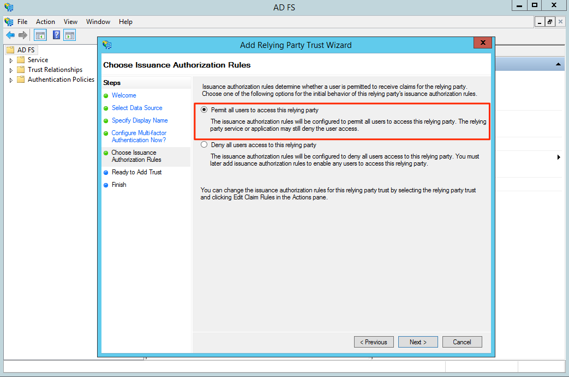This screenshot has width=569, height=377.
Task: Go to the Specify Display Name step
Action: [x=140, y=120]
